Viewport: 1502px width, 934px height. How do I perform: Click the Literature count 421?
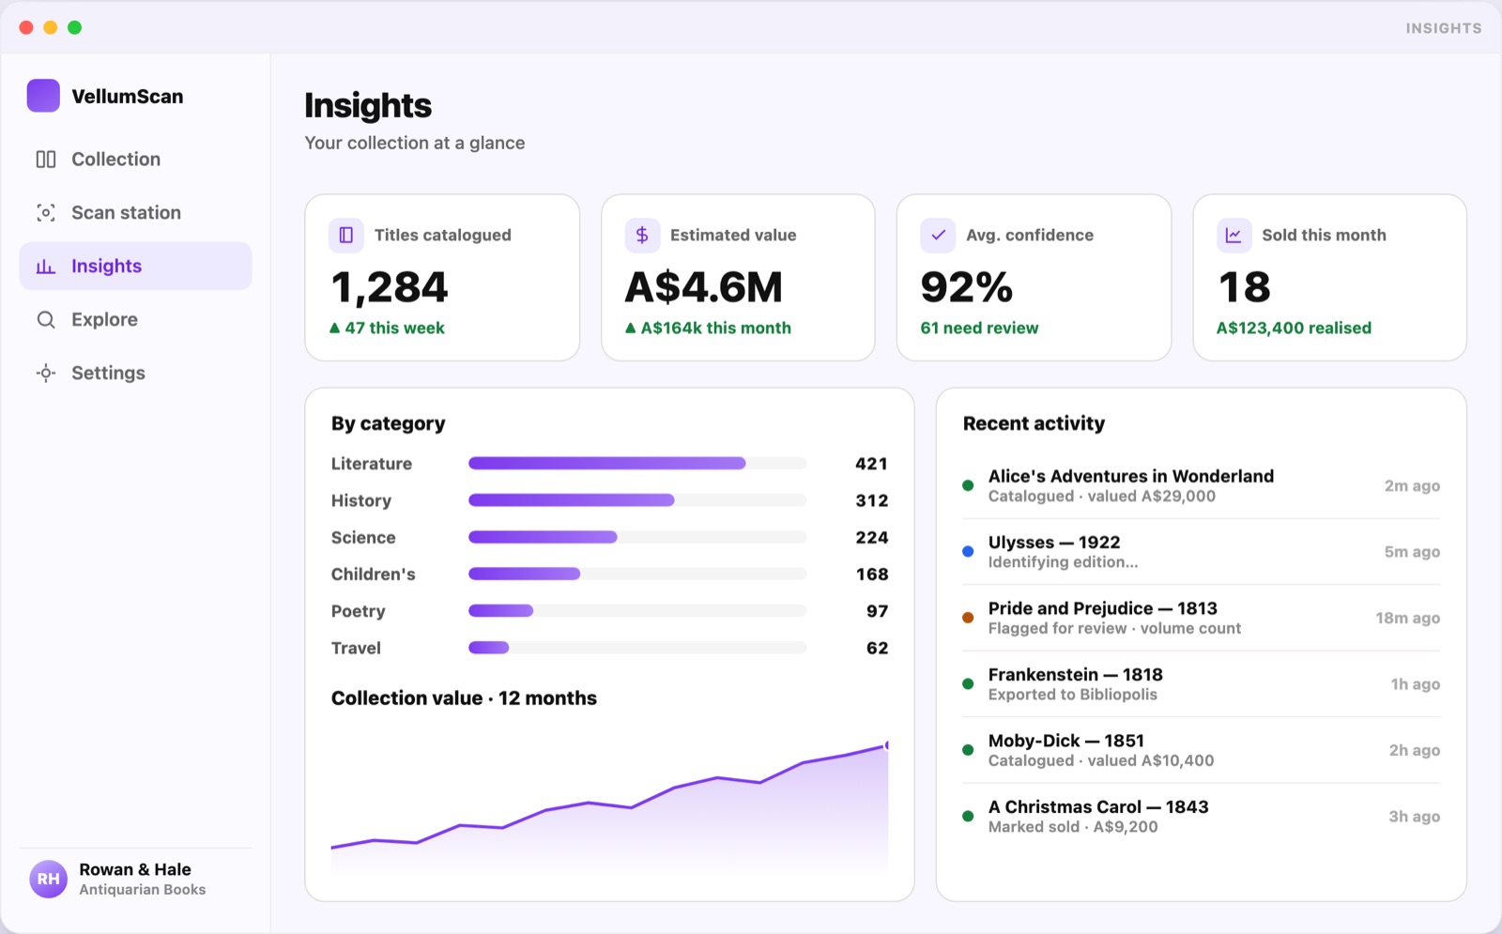[871, 463]
